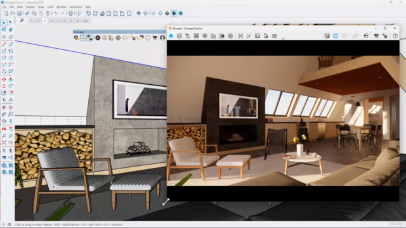Select the Eraser tool
This screenshot has height=228, width=406.
click(x=11, y=30)
